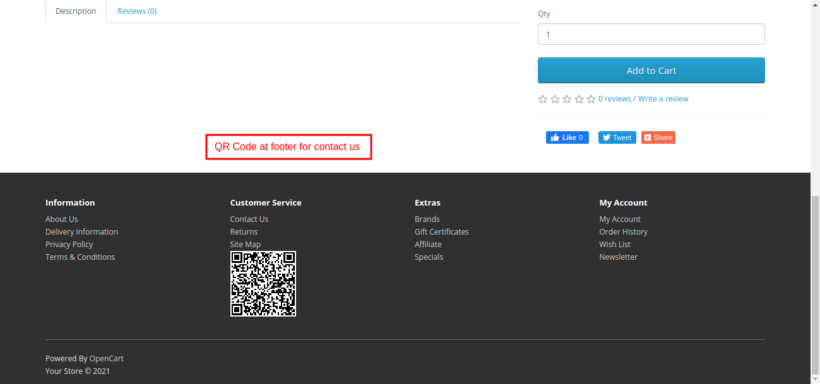Screen dimensions: 820x384
Task: View Order History from the footer
Action: pos(623,232)
